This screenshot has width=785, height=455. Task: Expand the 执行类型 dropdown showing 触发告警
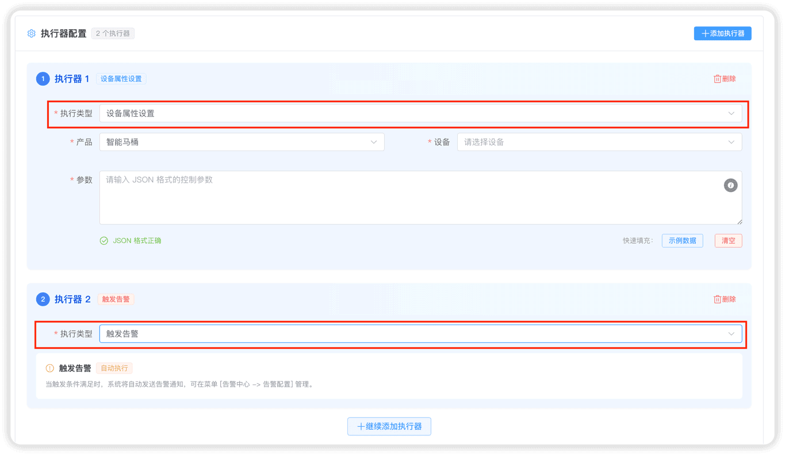420,334
